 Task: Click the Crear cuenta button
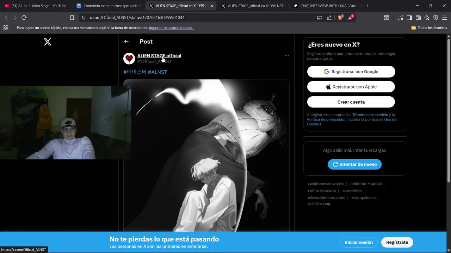[x=351, y=102]
